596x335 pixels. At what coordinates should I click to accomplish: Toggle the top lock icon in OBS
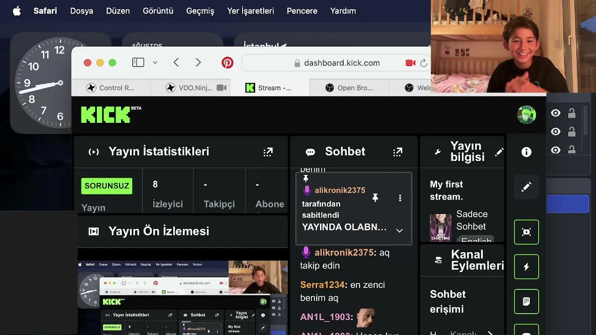(x=572, y=113)
